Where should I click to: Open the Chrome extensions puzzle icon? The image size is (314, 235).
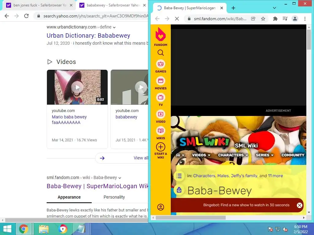coord(275,19)
